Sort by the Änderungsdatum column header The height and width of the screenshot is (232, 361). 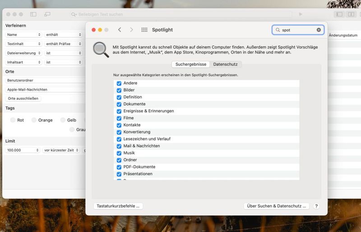coord(343,35)
